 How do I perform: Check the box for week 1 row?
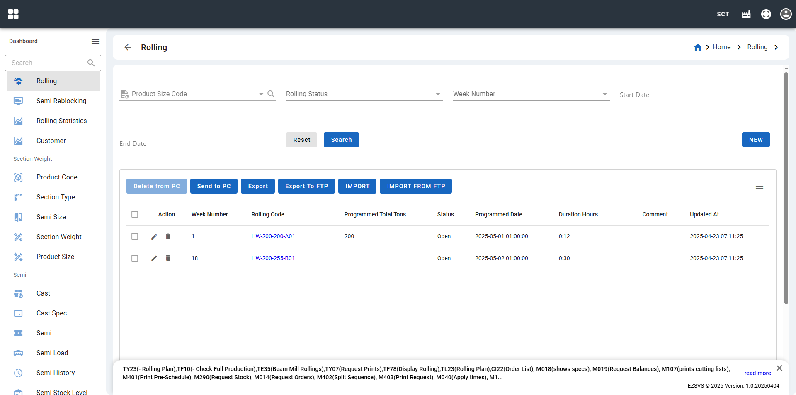(x=135, y=236)
